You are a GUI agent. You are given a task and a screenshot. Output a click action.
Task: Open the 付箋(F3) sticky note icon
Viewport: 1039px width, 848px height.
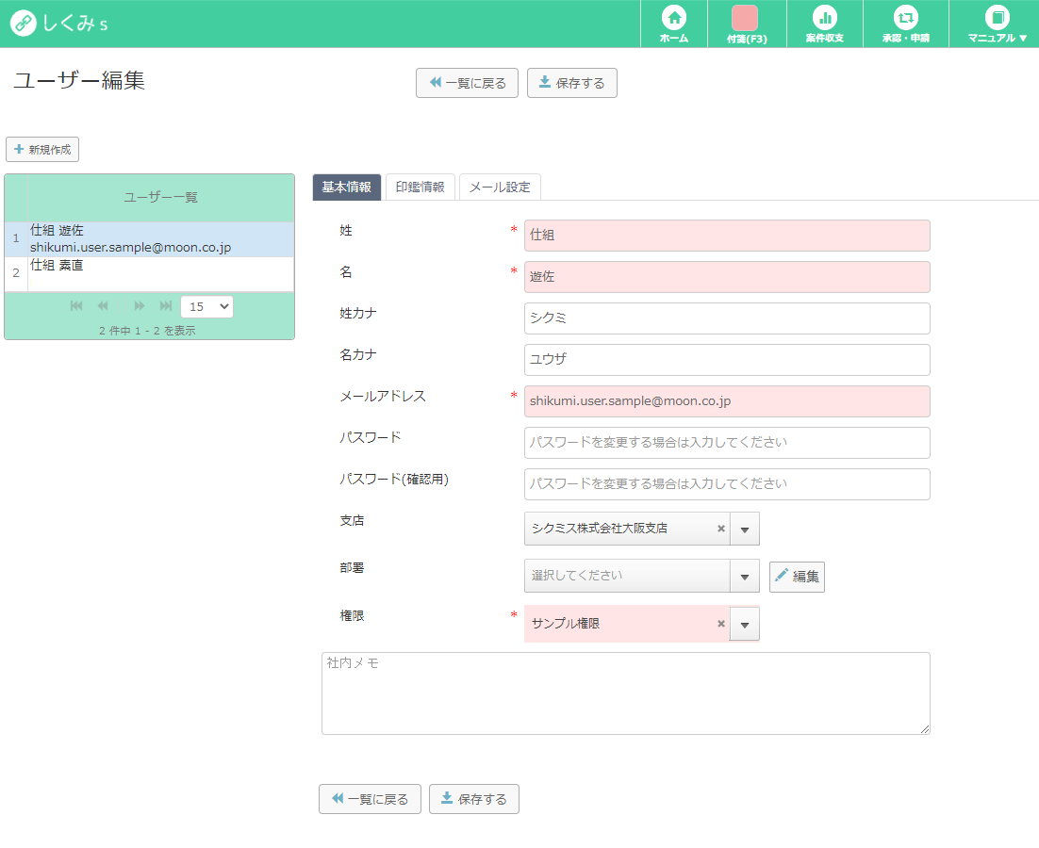tap(746, 24)
